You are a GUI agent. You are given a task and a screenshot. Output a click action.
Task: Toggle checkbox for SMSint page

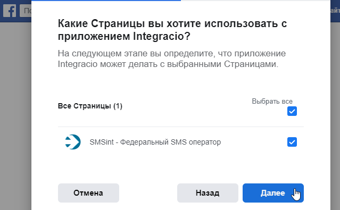pos(292,142)
